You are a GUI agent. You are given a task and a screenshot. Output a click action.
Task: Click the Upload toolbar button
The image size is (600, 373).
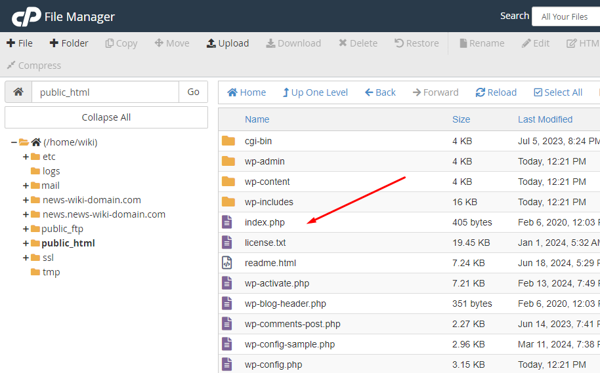228,43
